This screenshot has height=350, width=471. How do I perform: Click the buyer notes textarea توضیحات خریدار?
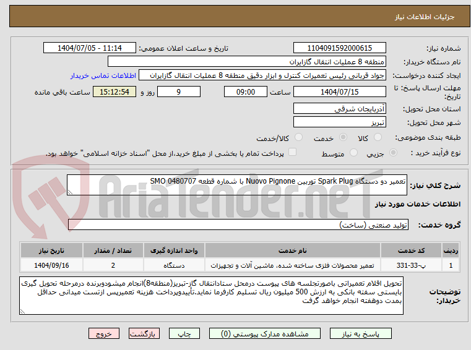pyautogui.click(x=211, y=296)
